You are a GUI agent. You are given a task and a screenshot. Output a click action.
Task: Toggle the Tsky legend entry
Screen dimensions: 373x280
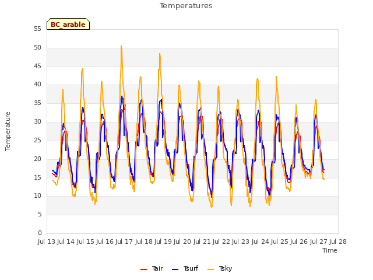[220, 268]
